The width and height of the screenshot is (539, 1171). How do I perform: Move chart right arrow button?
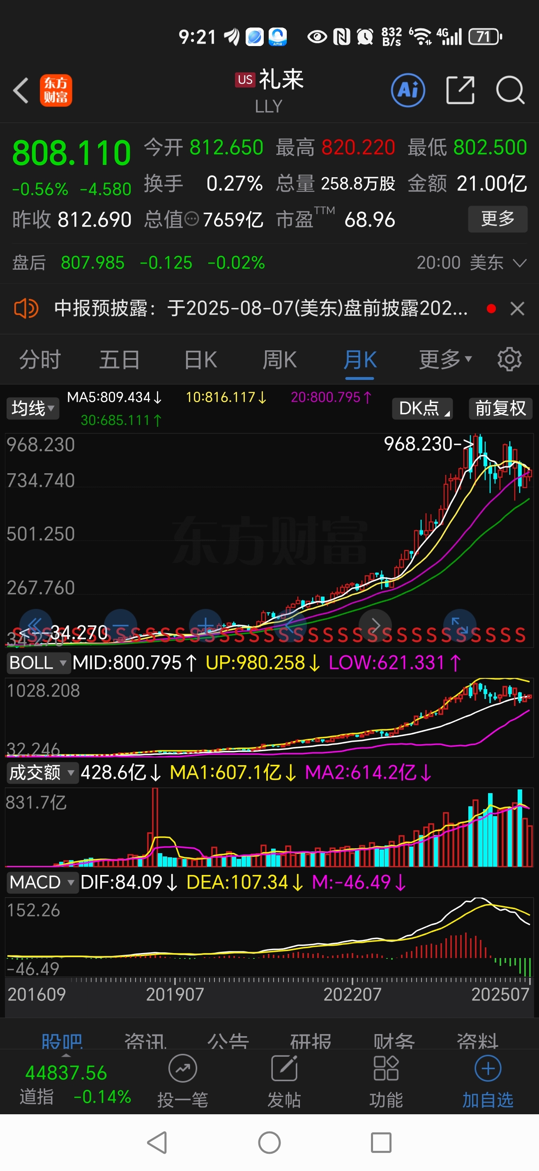click(375, 625)
